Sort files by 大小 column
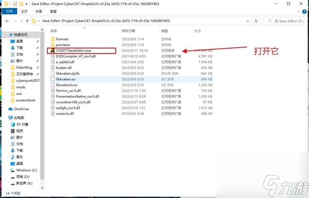This screenshot has width=309, height=198. (x=197, y=31)
